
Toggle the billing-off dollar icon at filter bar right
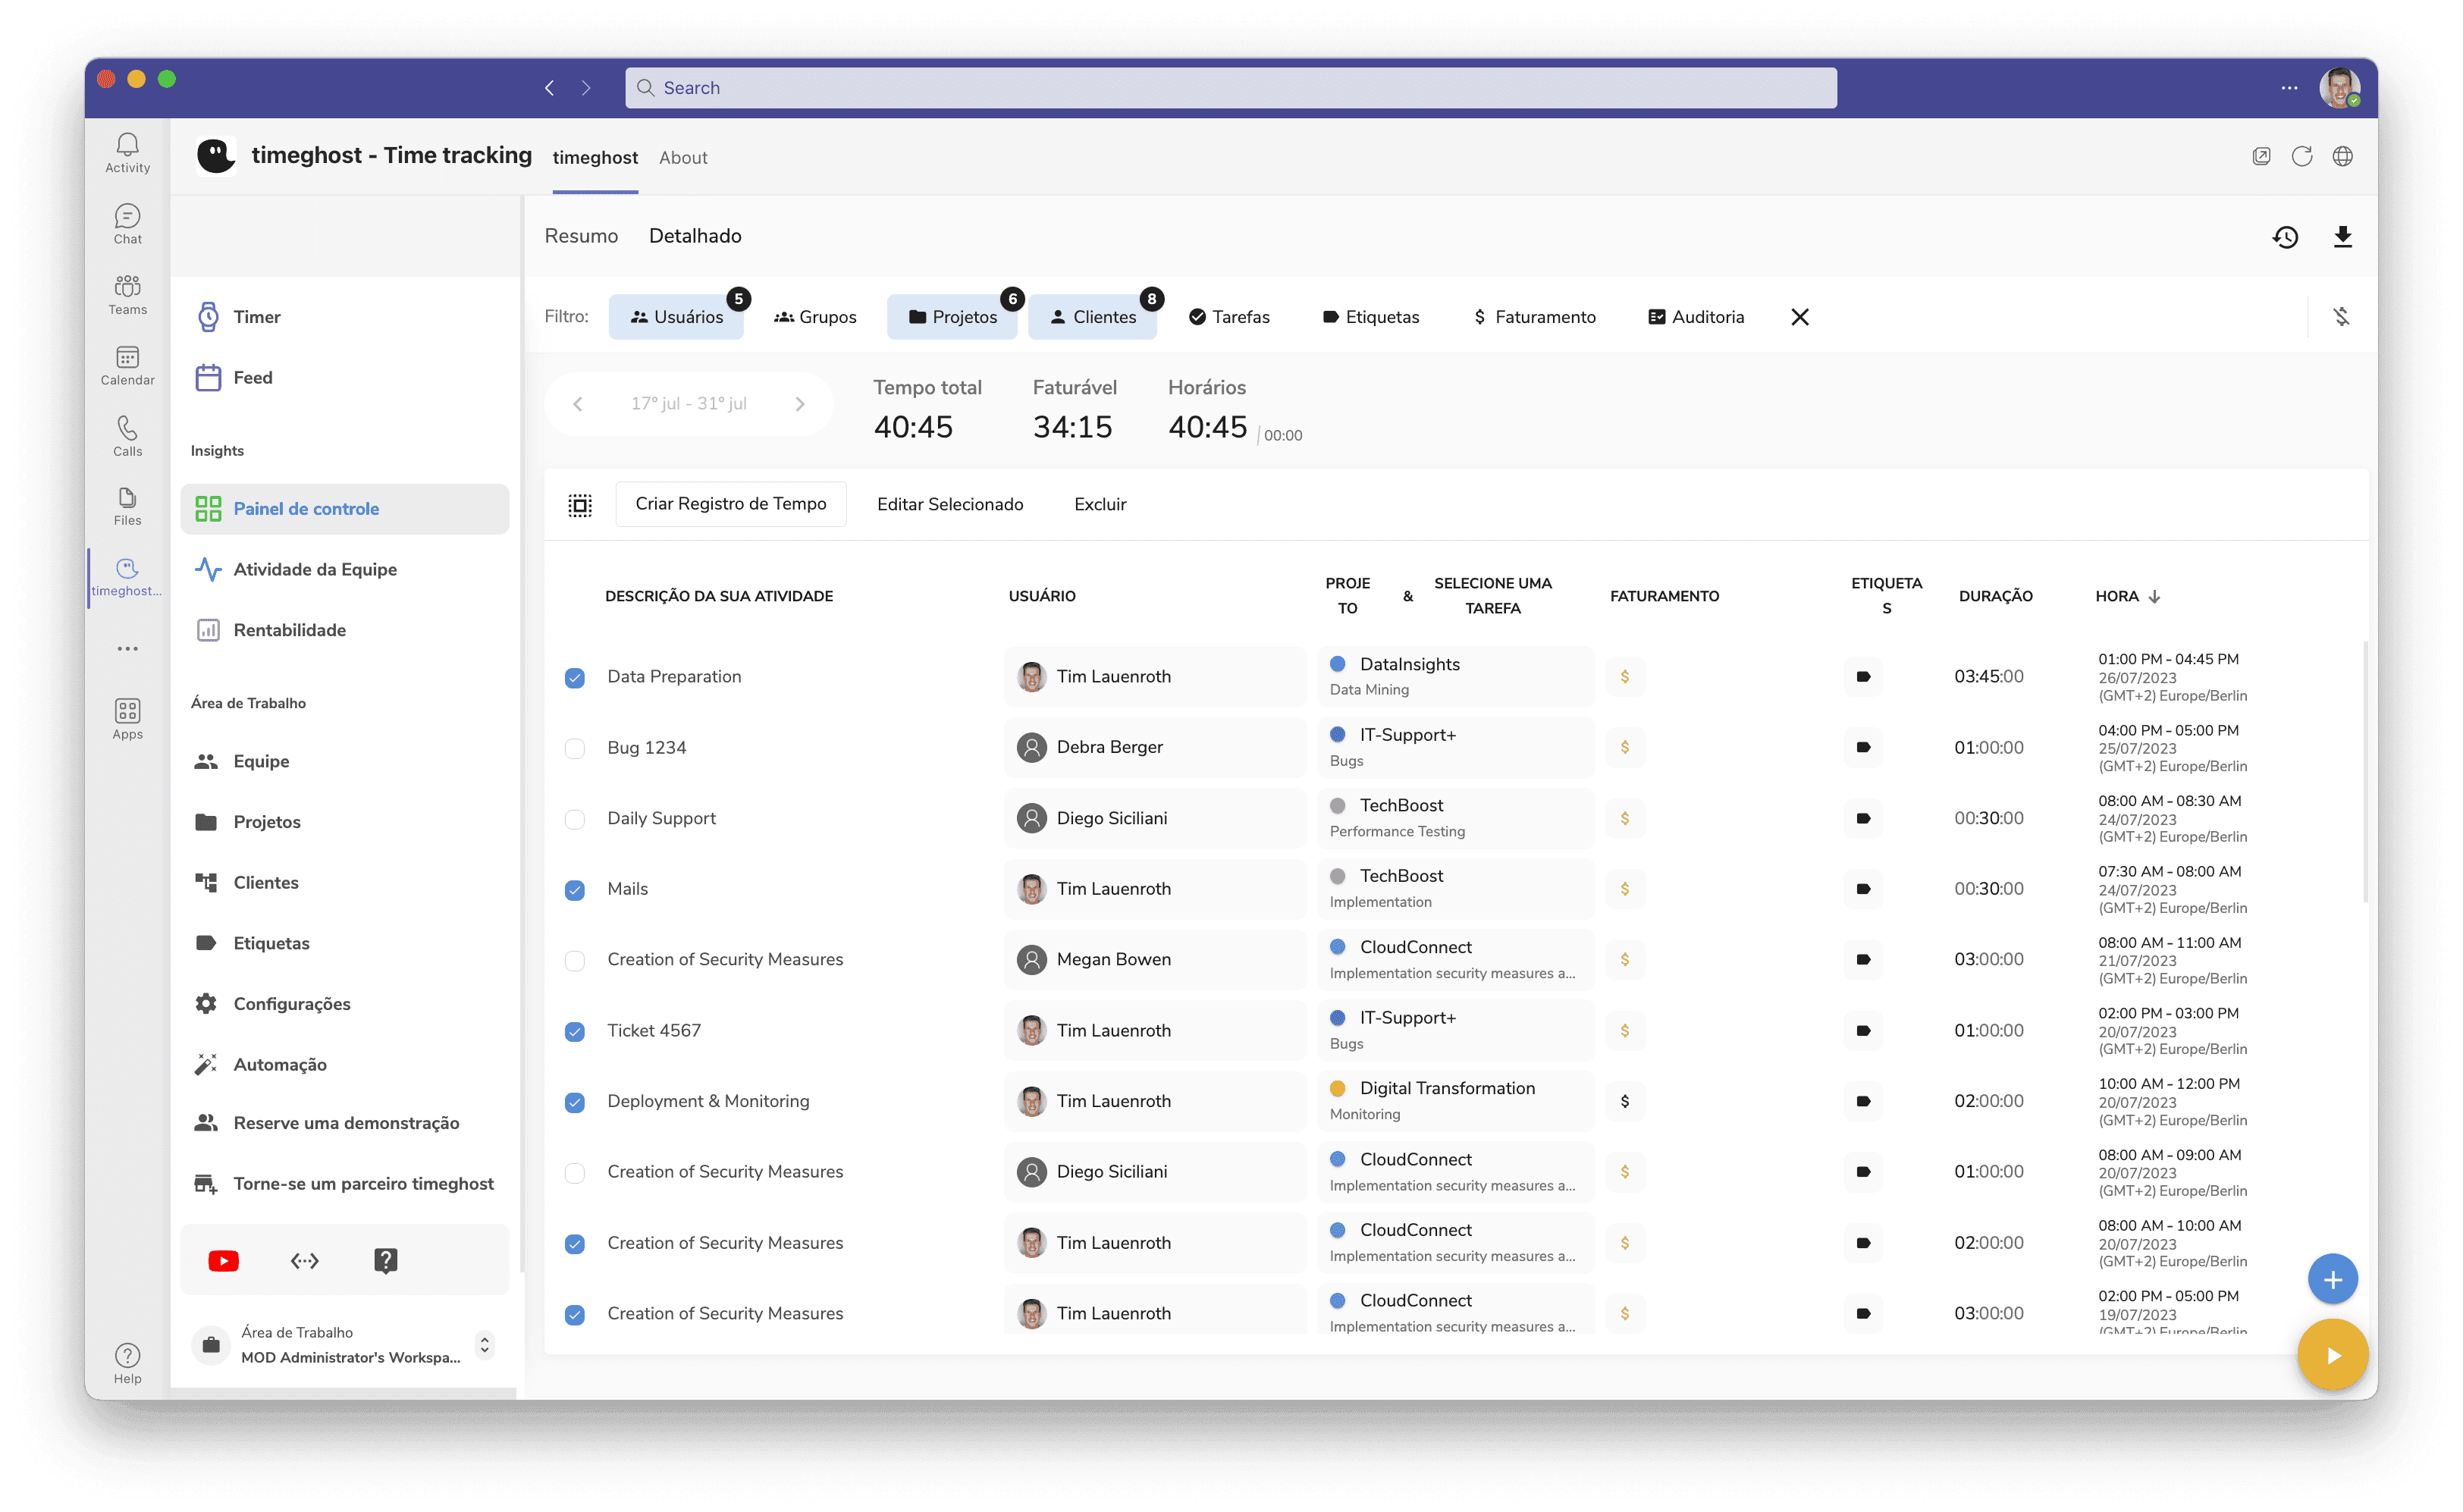2342,317
